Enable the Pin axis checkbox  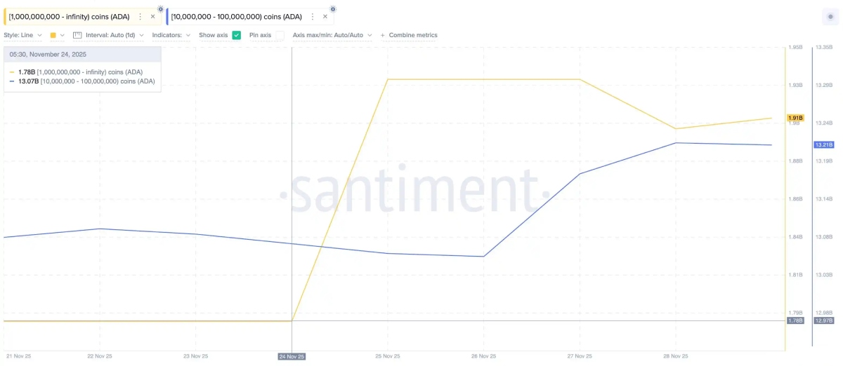(280, 35)
